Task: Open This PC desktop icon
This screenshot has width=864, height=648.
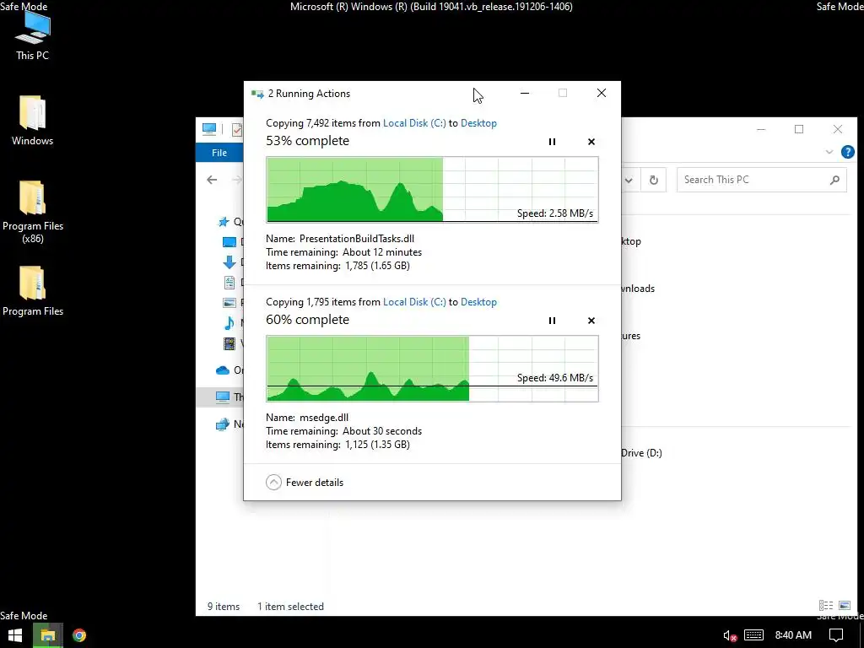Action: point(33,35)
